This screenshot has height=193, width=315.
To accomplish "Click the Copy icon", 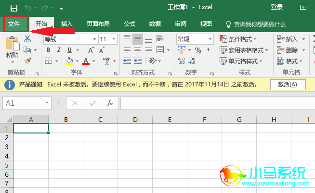I will (x=27, y=50).
